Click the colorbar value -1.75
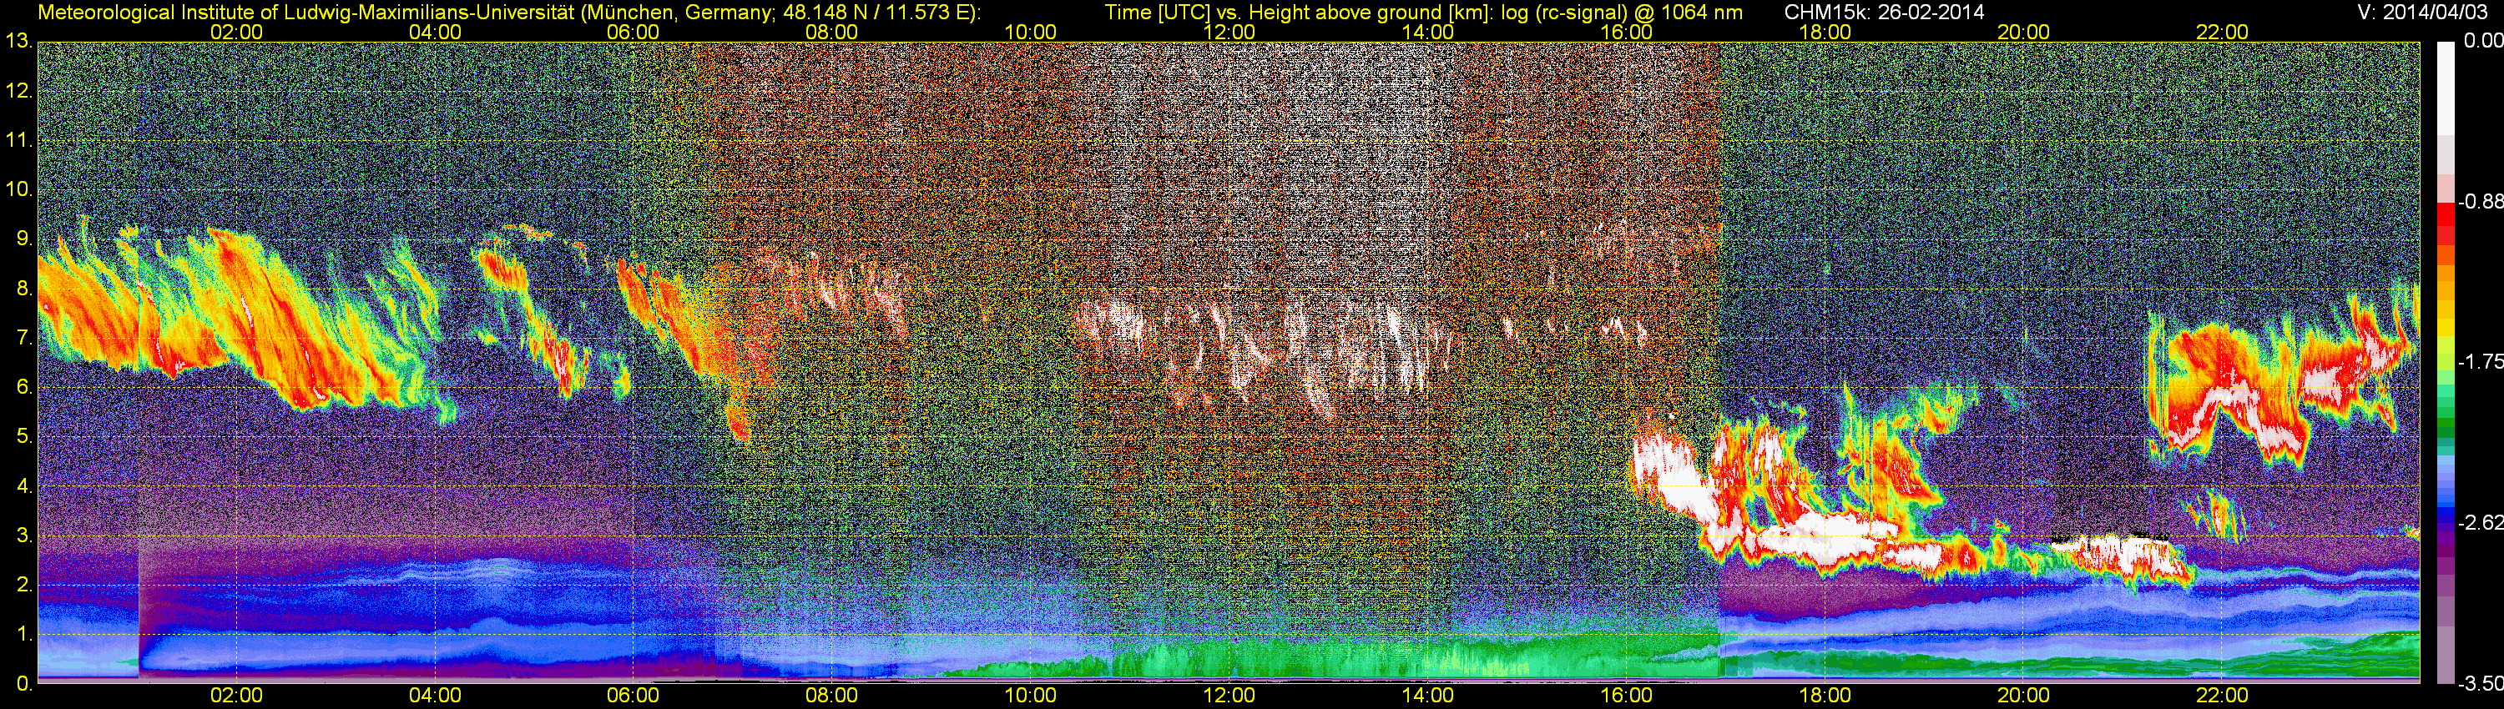The width and height of the screenshot is (2504, 709). 2481,362
